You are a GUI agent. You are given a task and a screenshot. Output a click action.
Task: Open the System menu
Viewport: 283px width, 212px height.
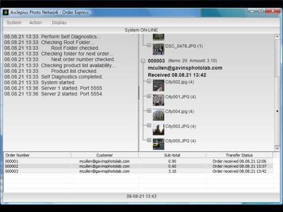pyautogui.click(x=14, y=23)
